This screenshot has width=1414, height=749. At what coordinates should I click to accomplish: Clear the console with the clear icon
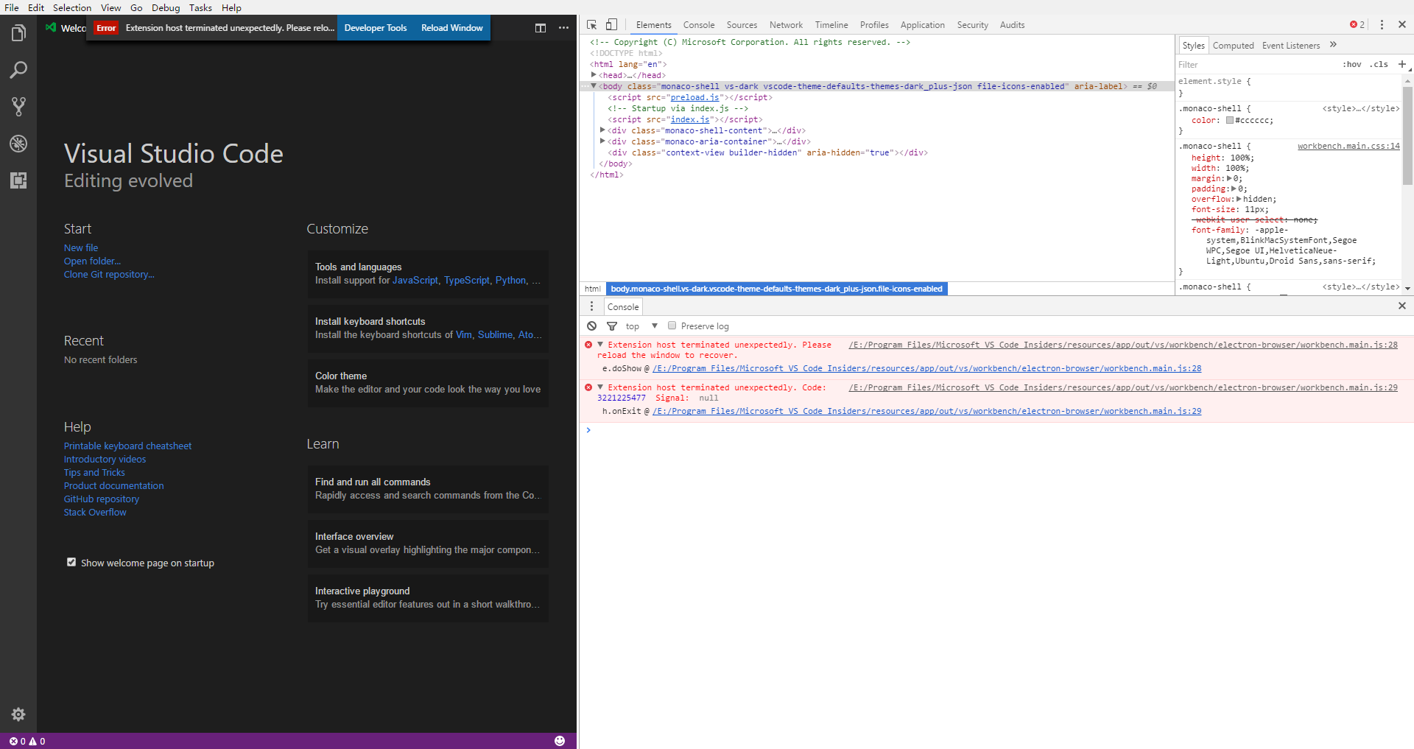[592, 326]
